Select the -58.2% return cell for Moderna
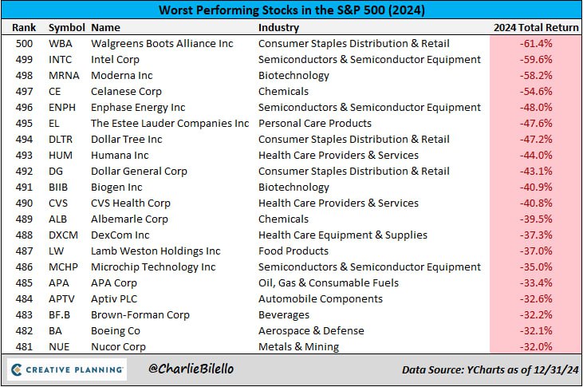 (x=536, y=76)
